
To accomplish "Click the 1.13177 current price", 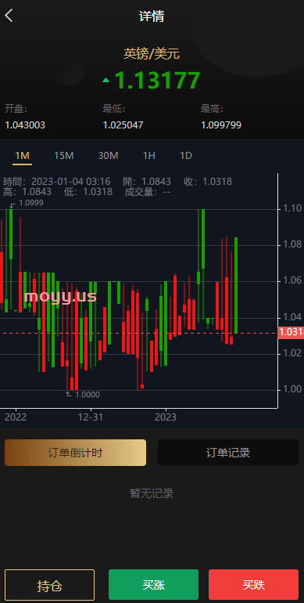I will [157, 81].
